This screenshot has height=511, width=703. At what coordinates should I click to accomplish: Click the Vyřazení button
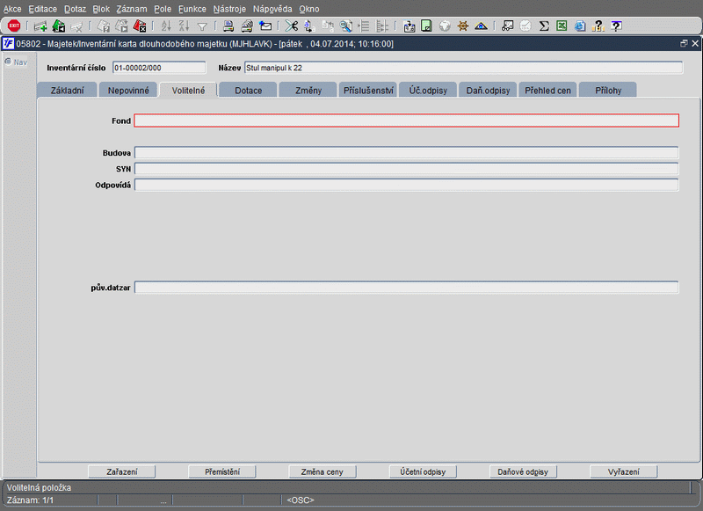(x=624, y=471)
